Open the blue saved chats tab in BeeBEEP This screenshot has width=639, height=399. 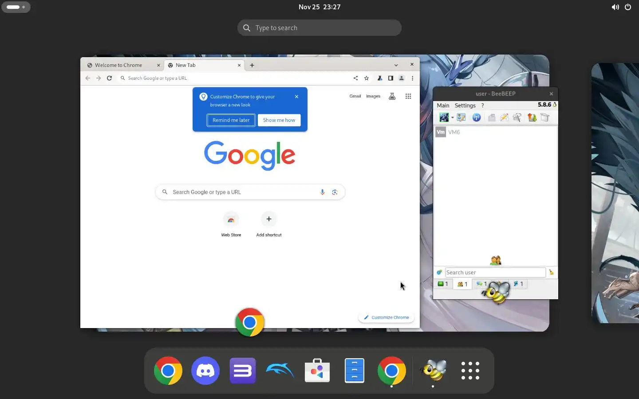[x=518, y=284]
